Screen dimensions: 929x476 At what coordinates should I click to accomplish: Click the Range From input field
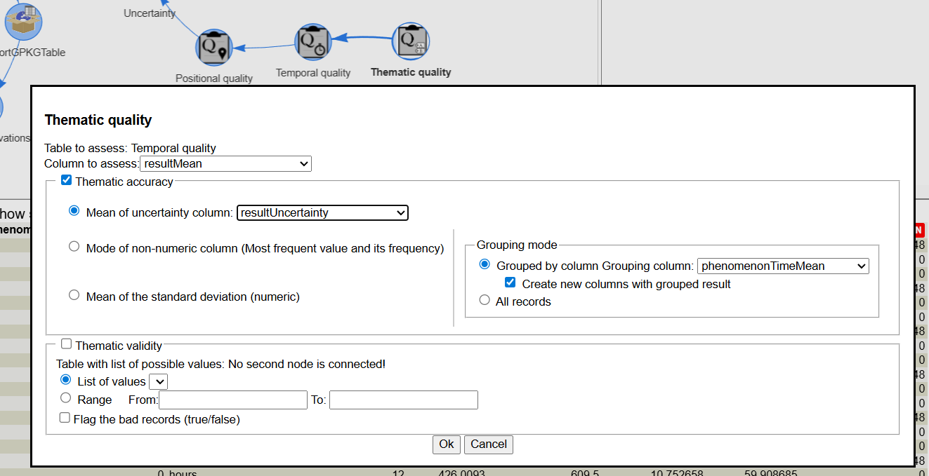pos(233,400)
